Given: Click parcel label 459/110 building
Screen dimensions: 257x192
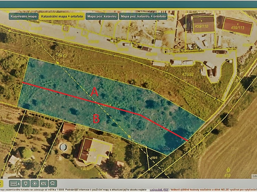Looking at the screenshot, I should pos(201,26).
